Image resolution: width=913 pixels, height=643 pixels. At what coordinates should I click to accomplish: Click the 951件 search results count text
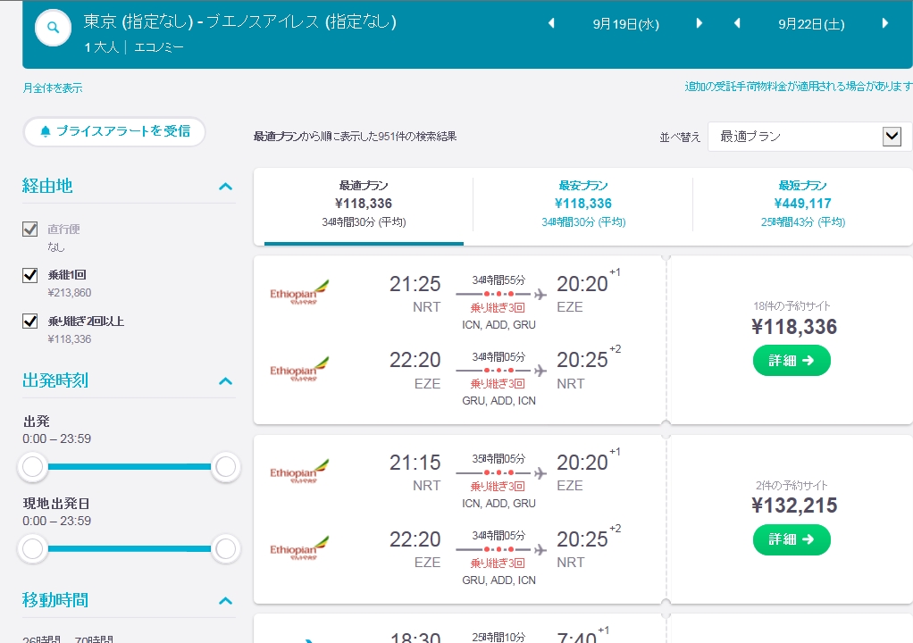[x=355, y=137]
